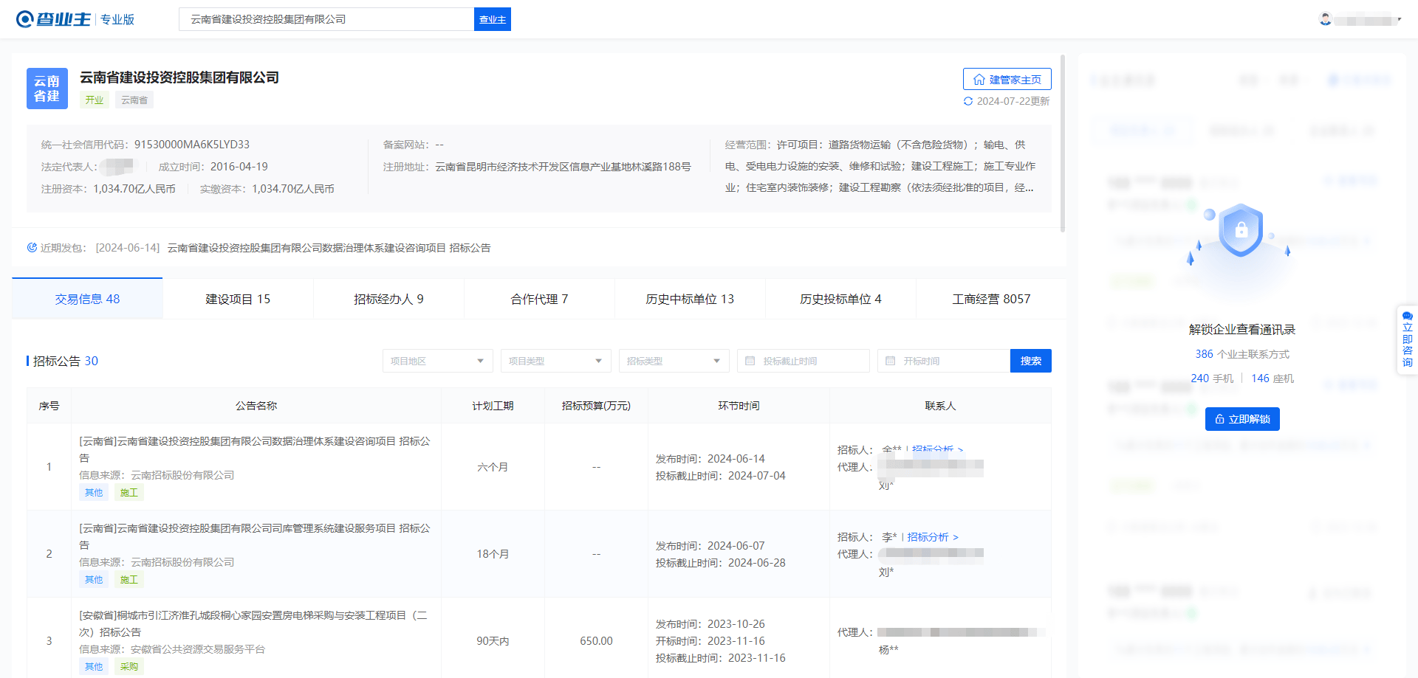Click the user avatar icon at top right

pos(1326,19)
